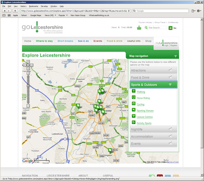Screen dimensions: 204x181
Task: Click the Horse Riding link
Action: coord(143,98)
